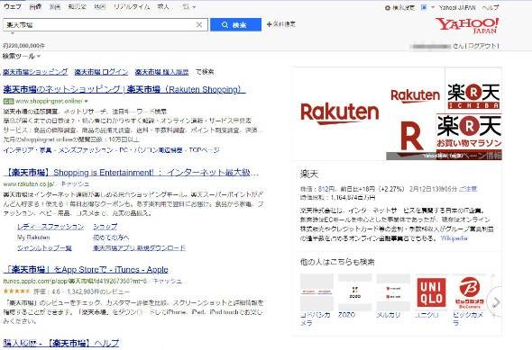Click related search 楽天市場ショッピング
Viewport: 532px width, 350px height.
click(35, 72)
